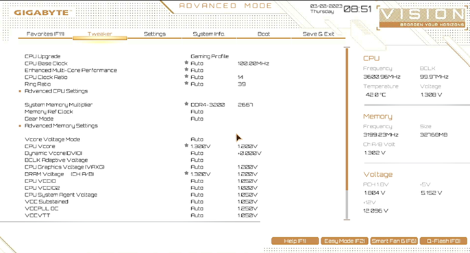Image resolution: width=470 pixels, height=253 pixels.
Task: Click the star marker beside Ring Ratio
Action: point(186,84)
